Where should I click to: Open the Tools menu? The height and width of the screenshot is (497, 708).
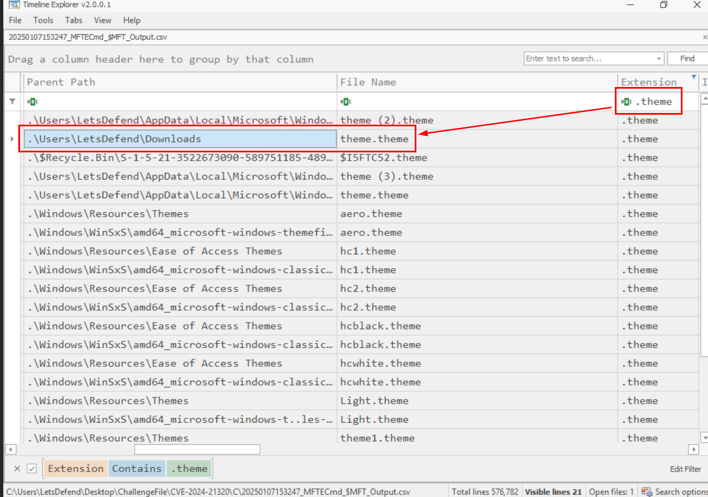coord(43,21)
